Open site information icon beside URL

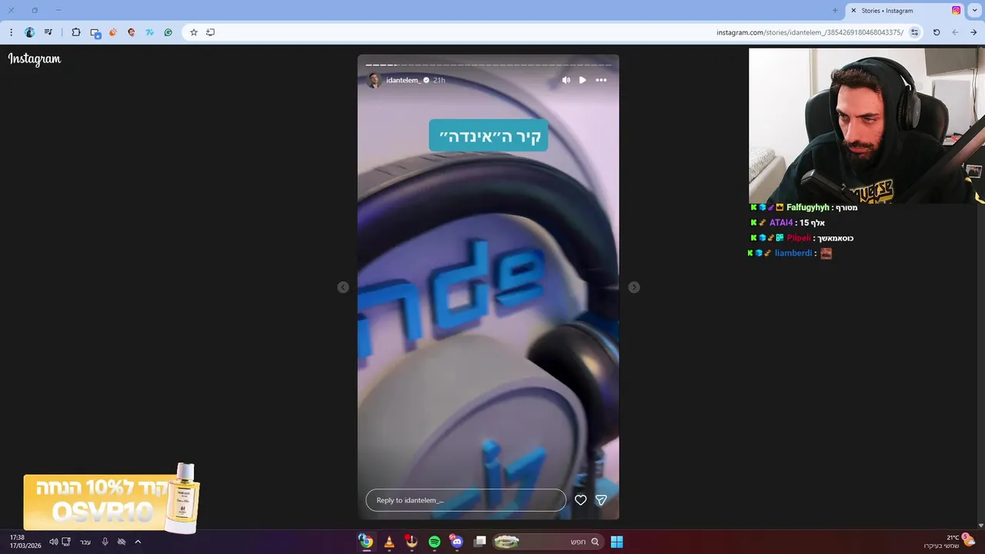(x=914, y=32)
